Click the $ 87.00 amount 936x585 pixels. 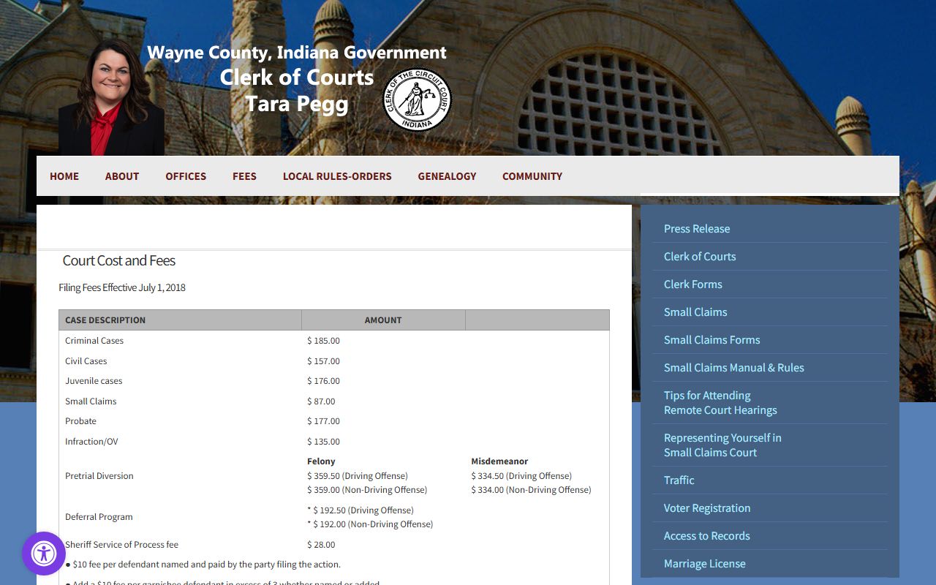point(321,401)
